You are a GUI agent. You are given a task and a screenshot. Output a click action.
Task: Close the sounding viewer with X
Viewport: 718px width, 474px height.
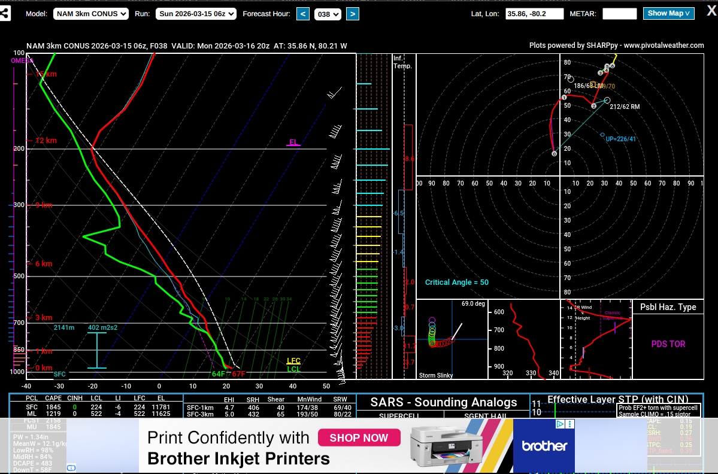pyautogui.click(x=708, y=13)
